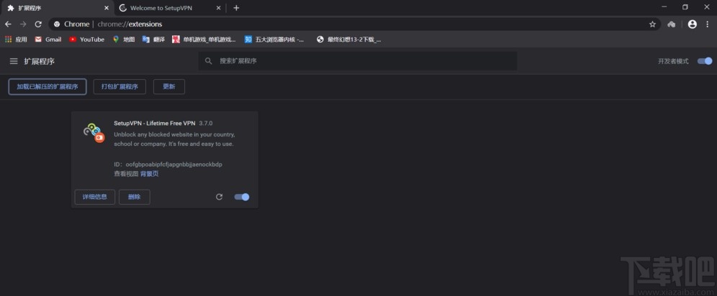Click 加载已解压的扩展程序 button
This screenshot has height=296, width=717.
tap(48, 87)
